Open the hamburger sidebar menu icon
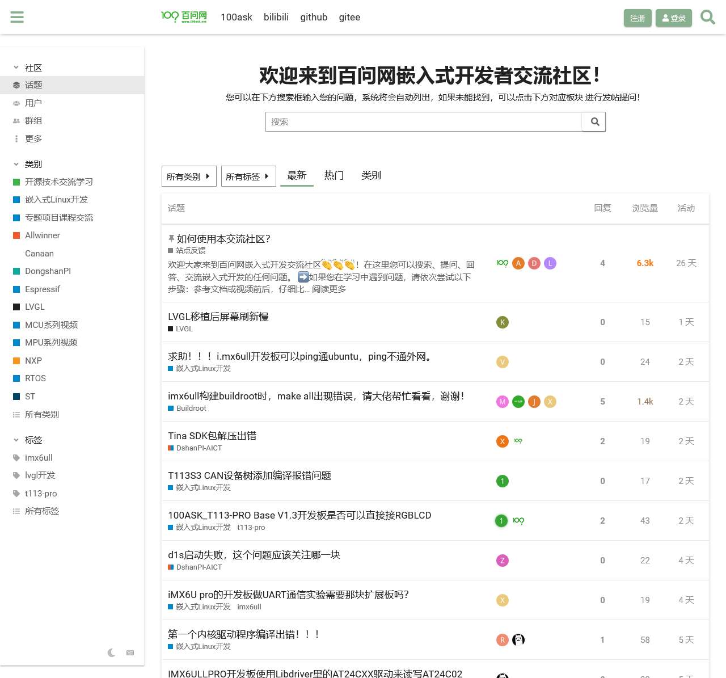Image resolution: width=726 pixels, height=678 pixels. pos(17,17)
